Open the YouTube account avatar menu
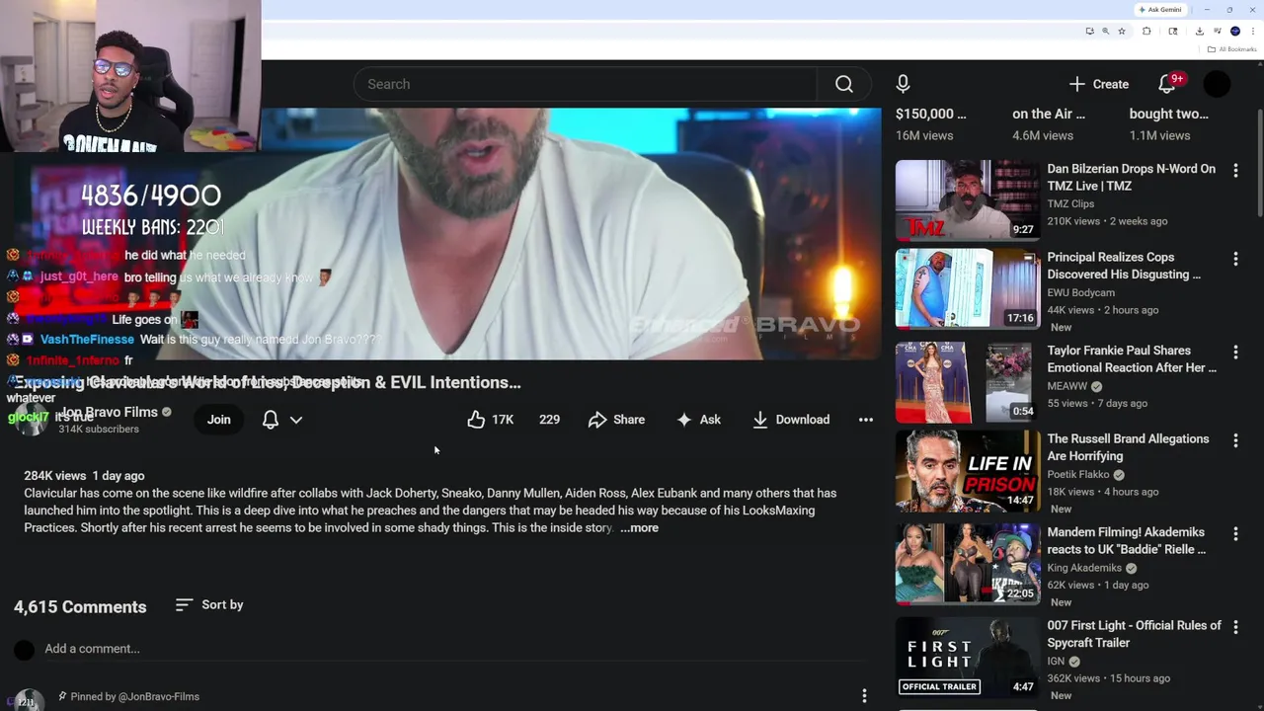1264x711 pixels. pos(1218,84)
